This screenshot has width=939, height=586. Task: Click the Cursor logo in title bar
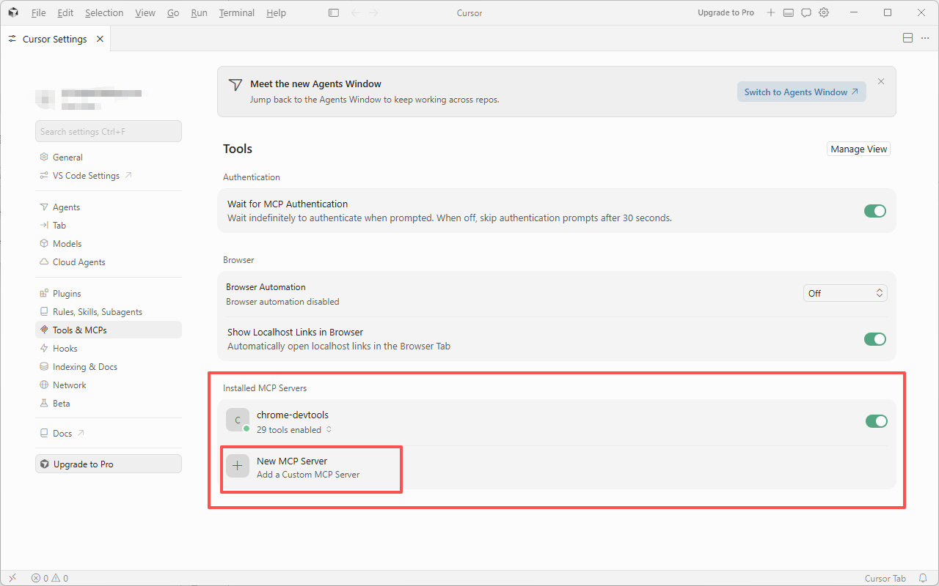(x=13, y=12)
